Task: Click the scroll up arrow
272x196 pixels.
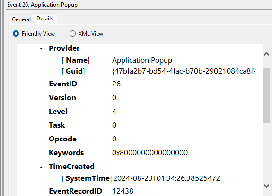Action: click(266, 54)
